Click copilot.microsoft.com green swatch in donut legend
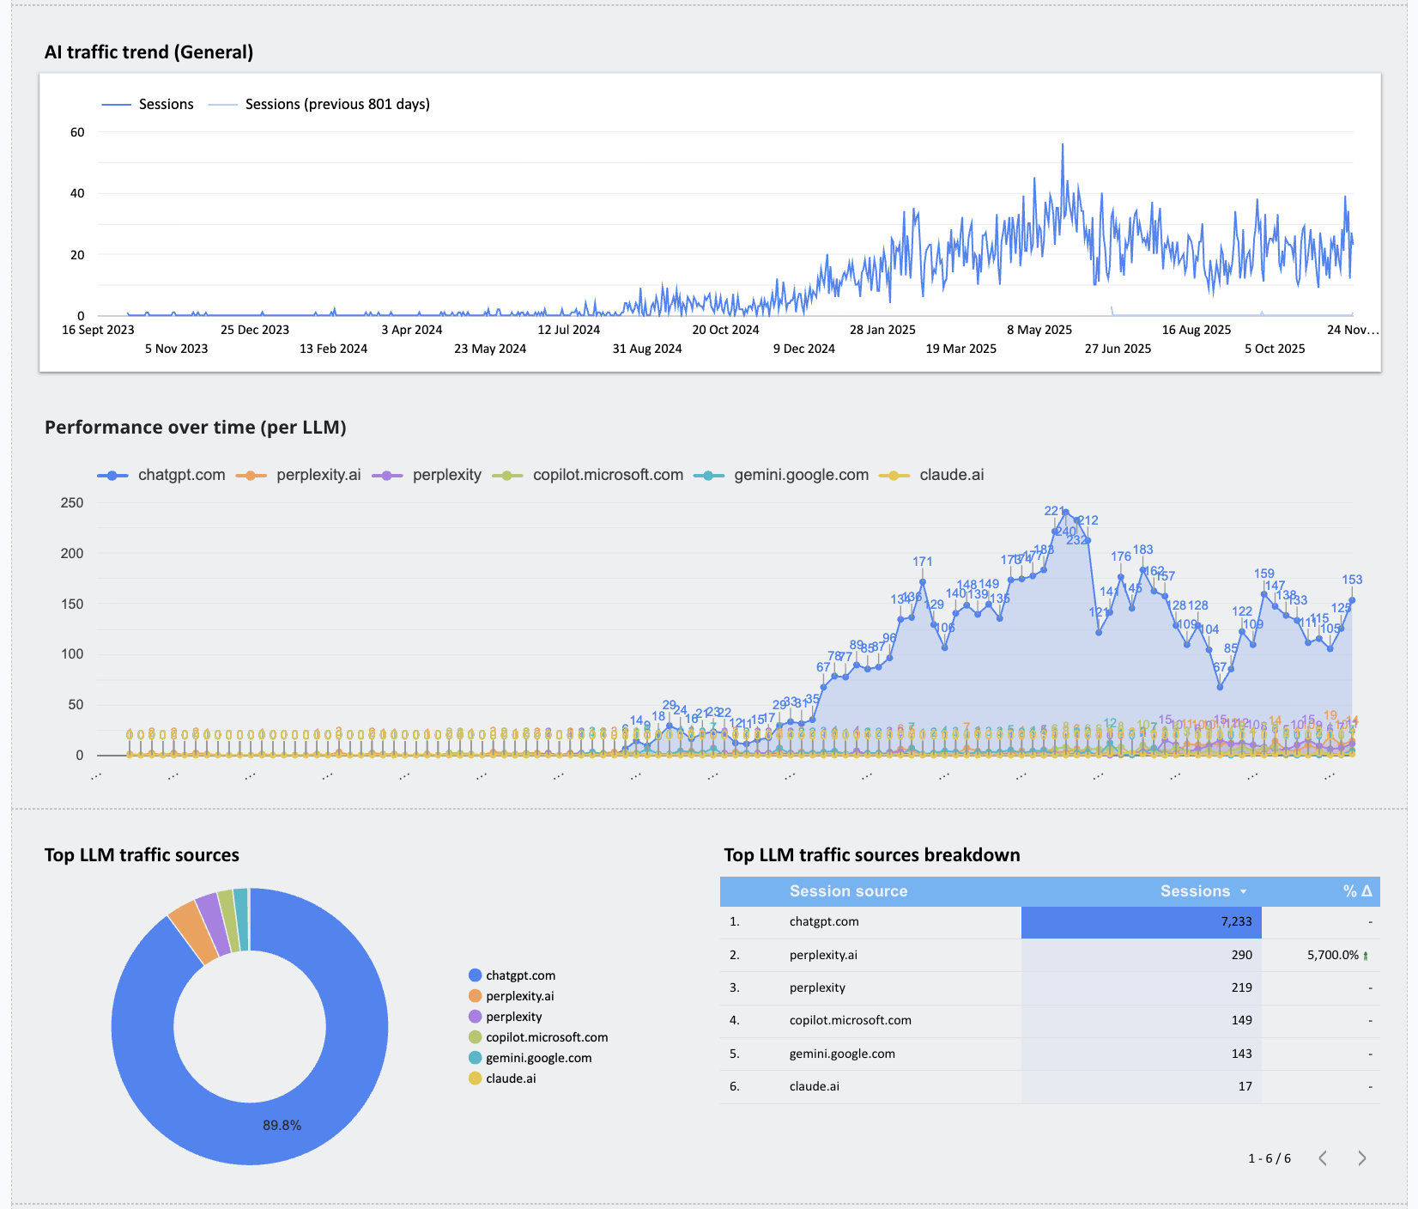Screen dimensions: 1418x1209 coord(475,1037)
